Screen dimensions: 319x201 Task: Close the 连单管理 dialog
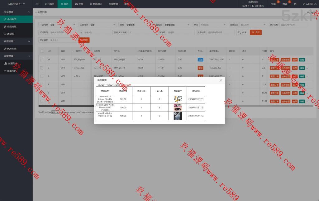click(221, 80)
